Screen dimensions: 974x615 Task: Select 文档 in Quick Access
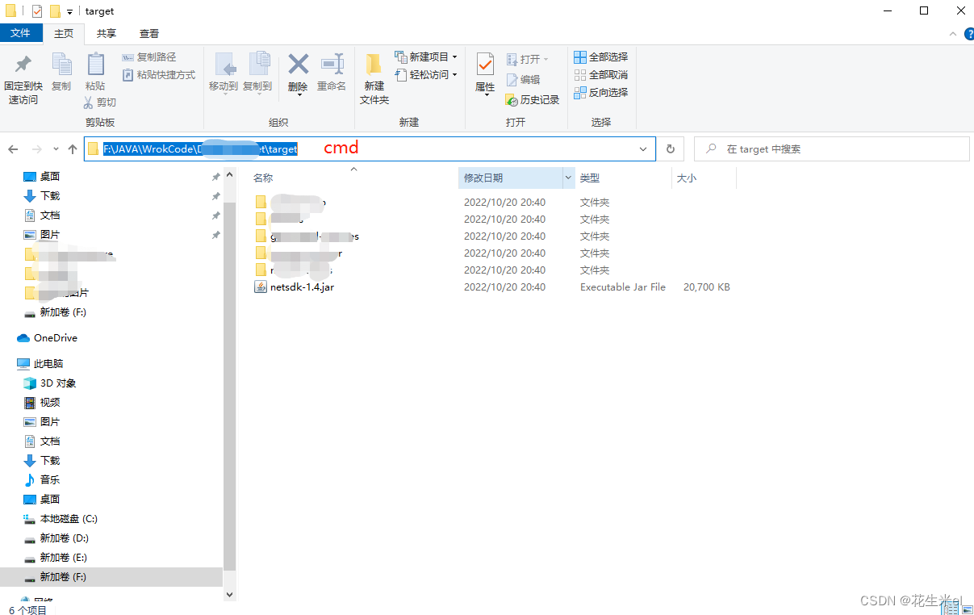click(x=50, y=215)
